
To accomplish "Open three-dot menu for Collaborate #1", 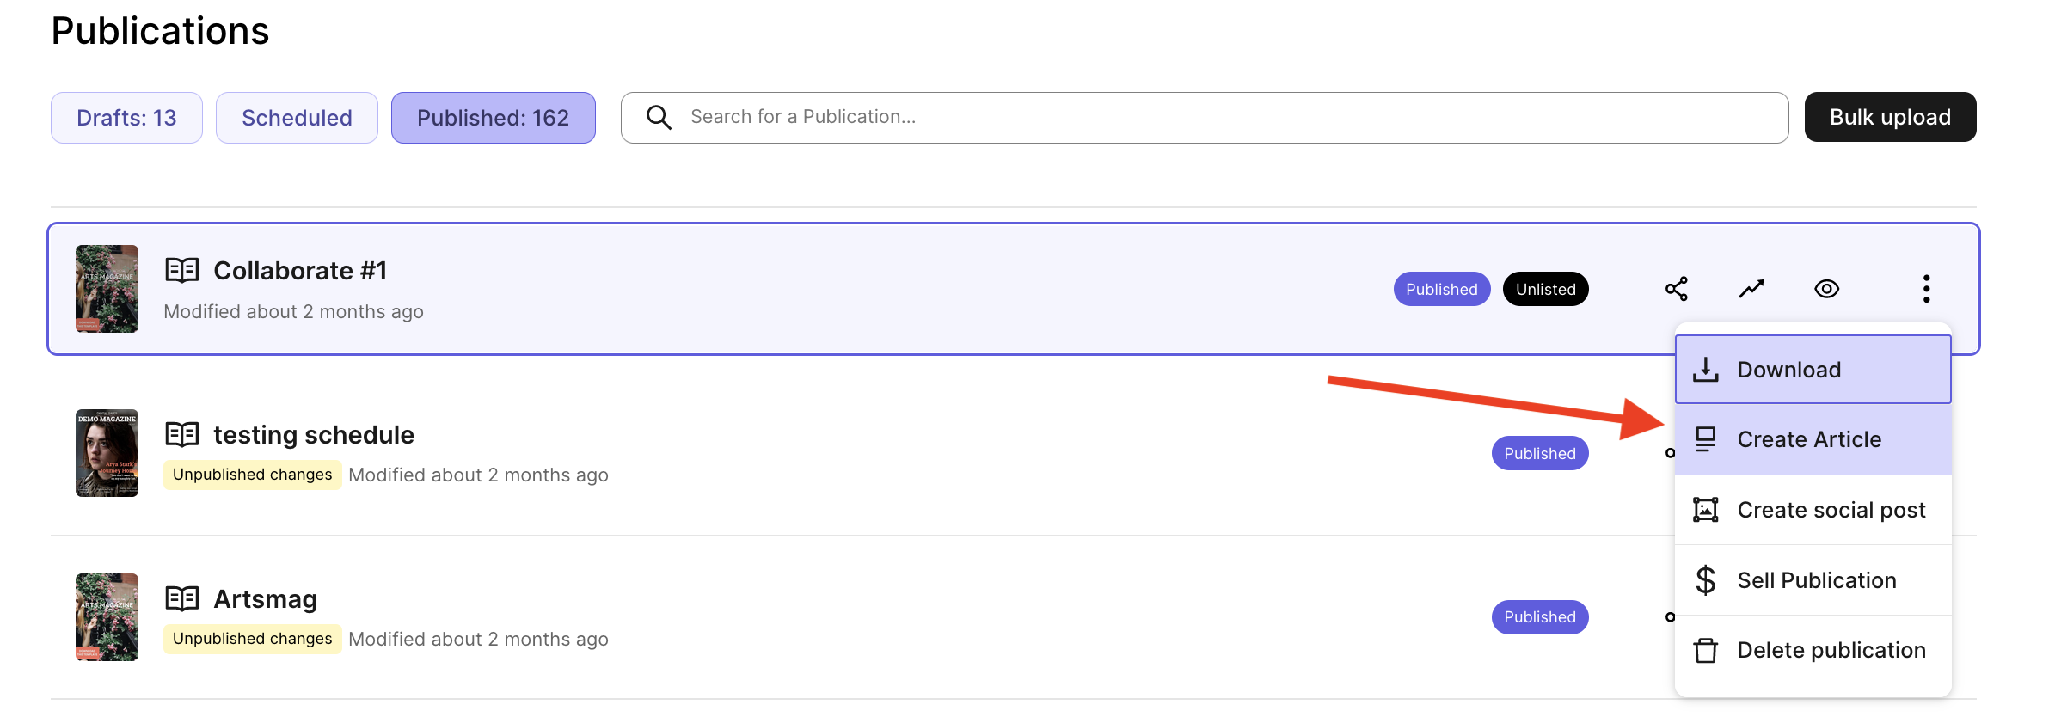I will pos(1926,289).
